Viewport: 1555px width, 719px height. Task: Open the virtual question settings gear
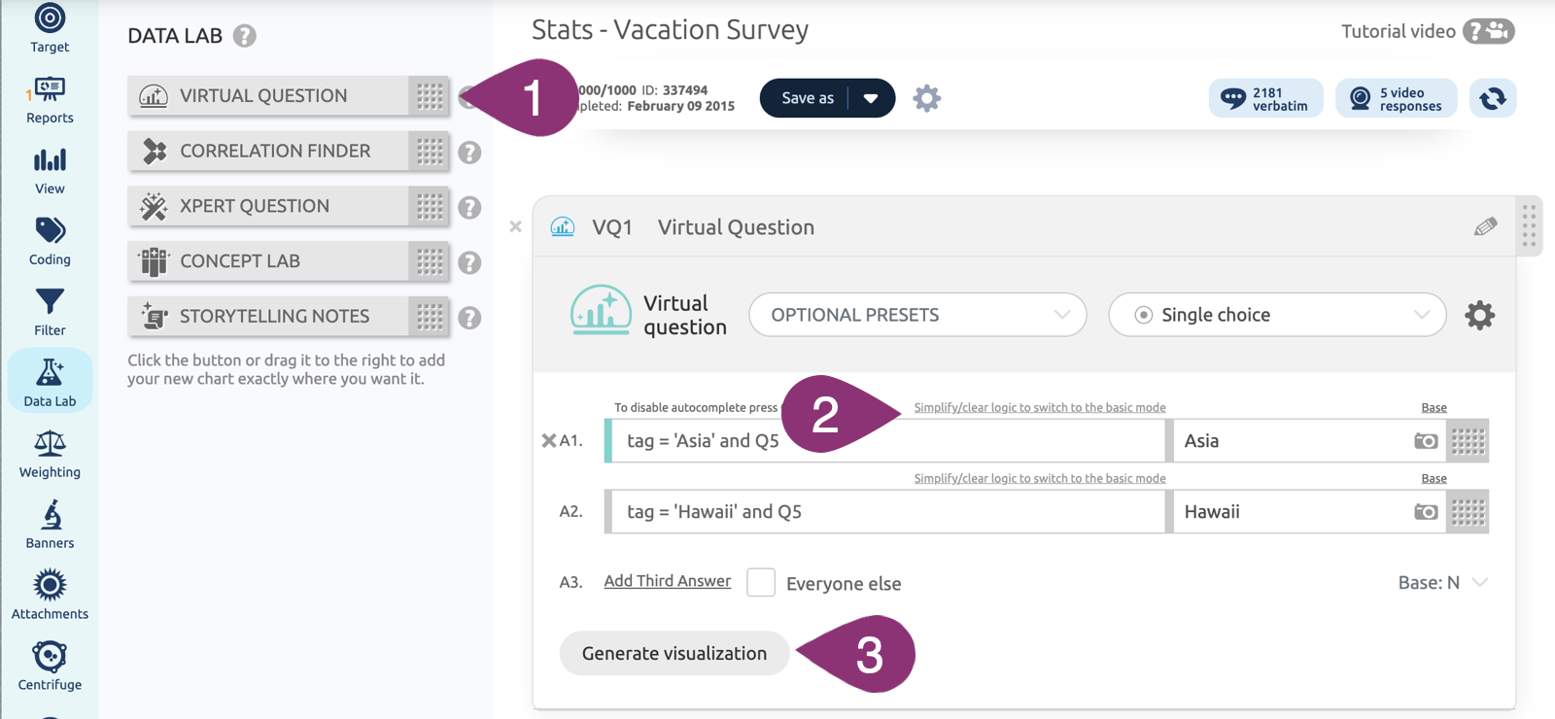click(x=1479, y=315)
